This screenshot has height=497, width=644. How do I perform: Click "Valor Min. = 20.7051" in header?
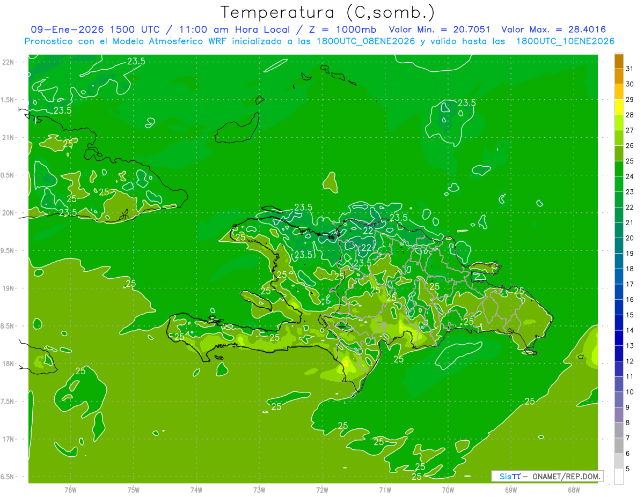tap(439, 29)
